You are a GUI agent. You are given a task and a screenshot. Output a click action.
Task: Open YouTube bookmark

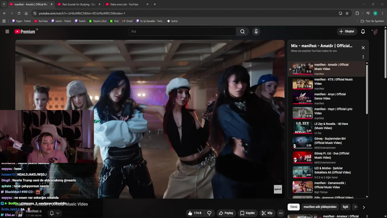tap(41, 21)
